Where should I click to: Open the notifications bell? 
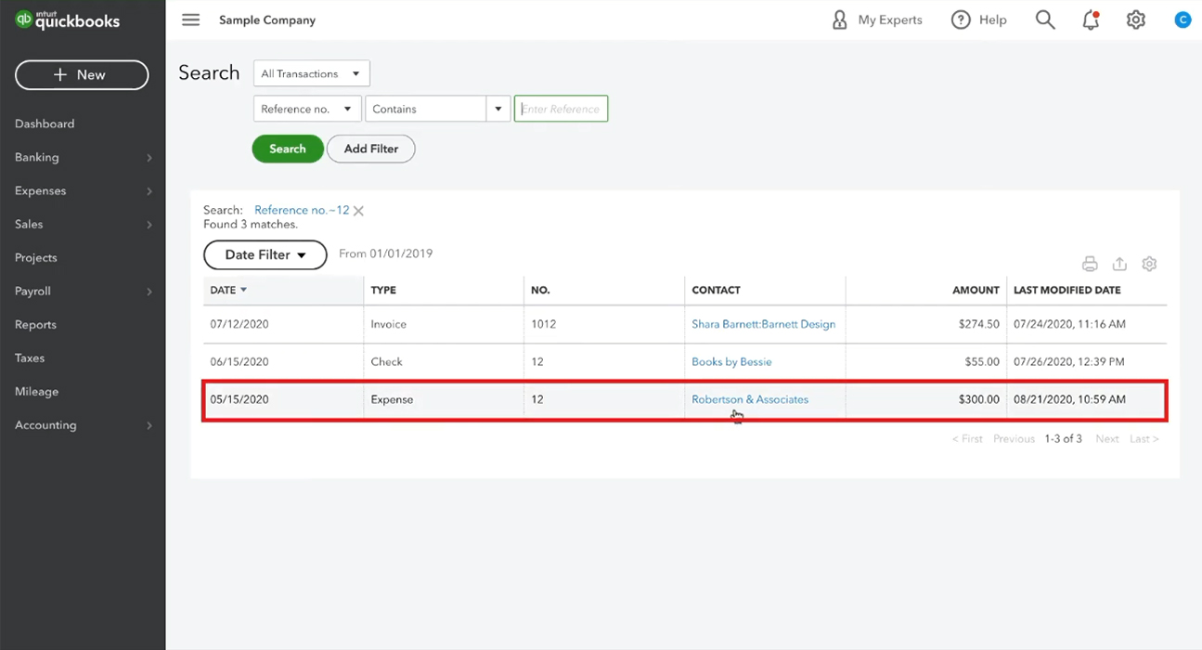pyautogui.click(x=1091, y=19)
